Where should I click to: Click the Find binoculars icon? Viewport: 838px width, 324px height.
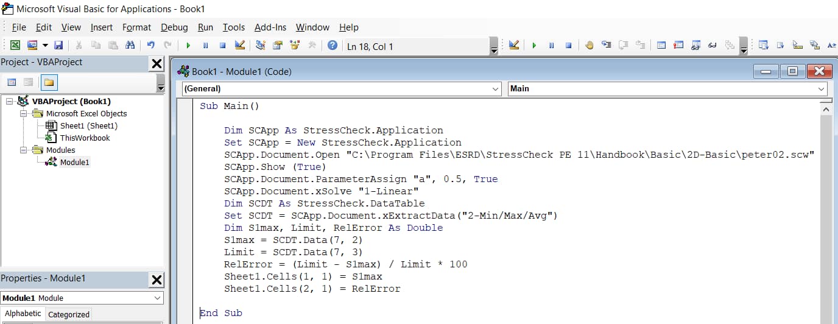pyautogui.click(x=130, y=46)
